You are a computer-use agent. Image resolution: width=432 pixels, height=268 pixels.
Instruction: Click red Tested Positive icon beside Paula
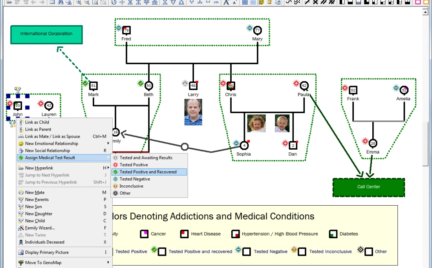tap(297, 83)
